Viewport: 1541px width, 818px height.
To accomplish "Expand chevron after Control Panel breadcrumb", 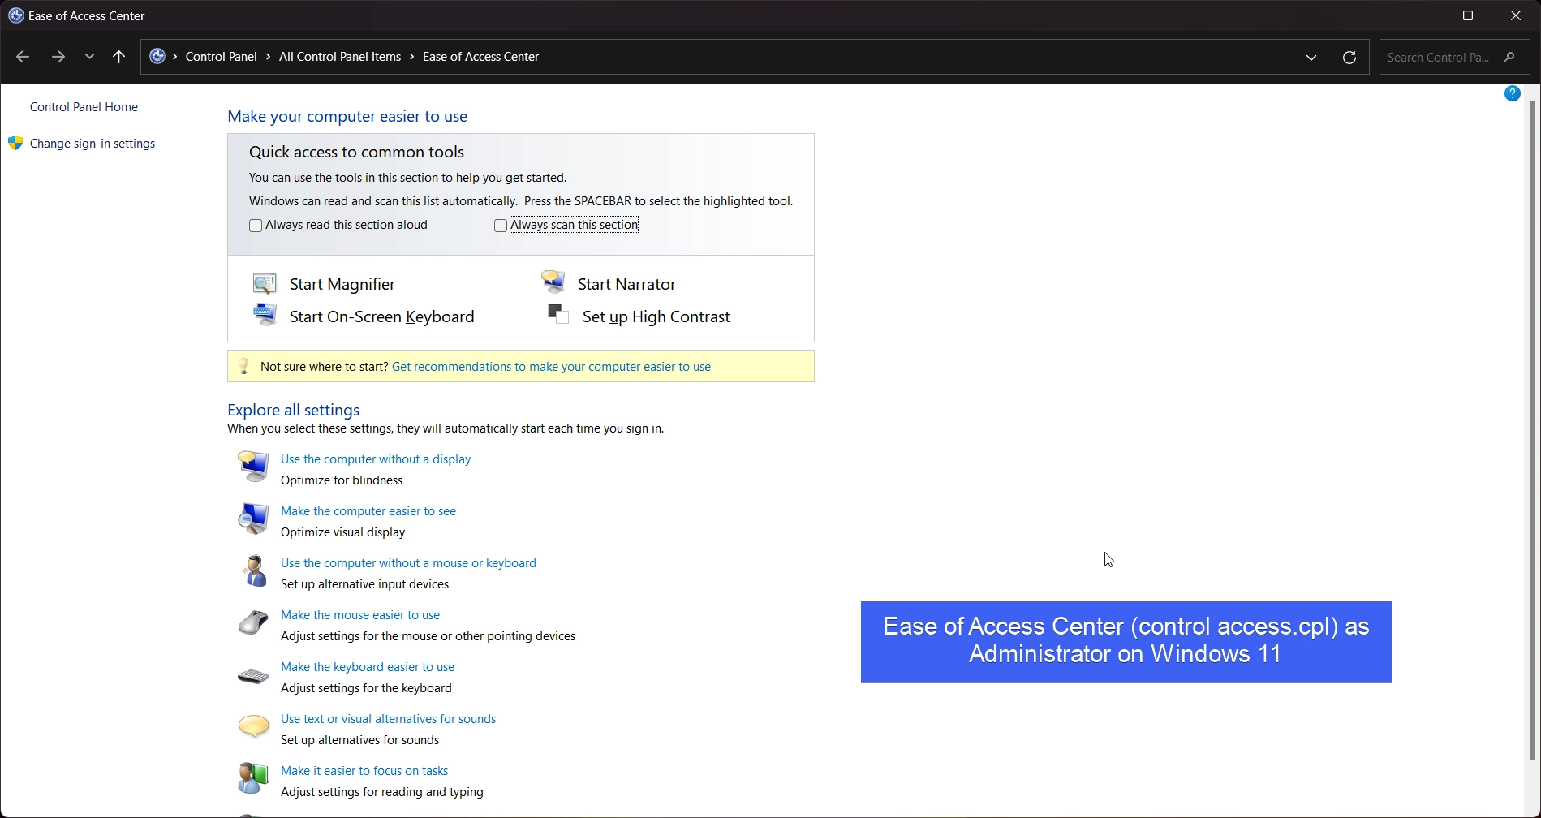I will 269,57.
